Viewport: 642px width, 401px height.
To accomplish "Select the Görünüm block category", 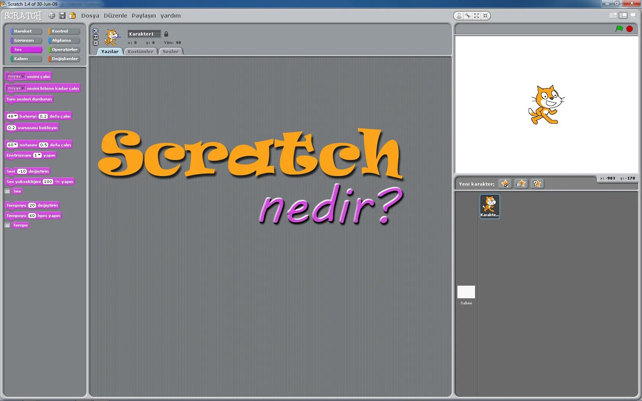I will point(26,40).
